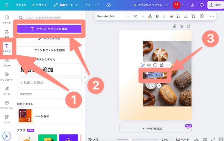
Task: Change text alignment
Action: [171, 16]
